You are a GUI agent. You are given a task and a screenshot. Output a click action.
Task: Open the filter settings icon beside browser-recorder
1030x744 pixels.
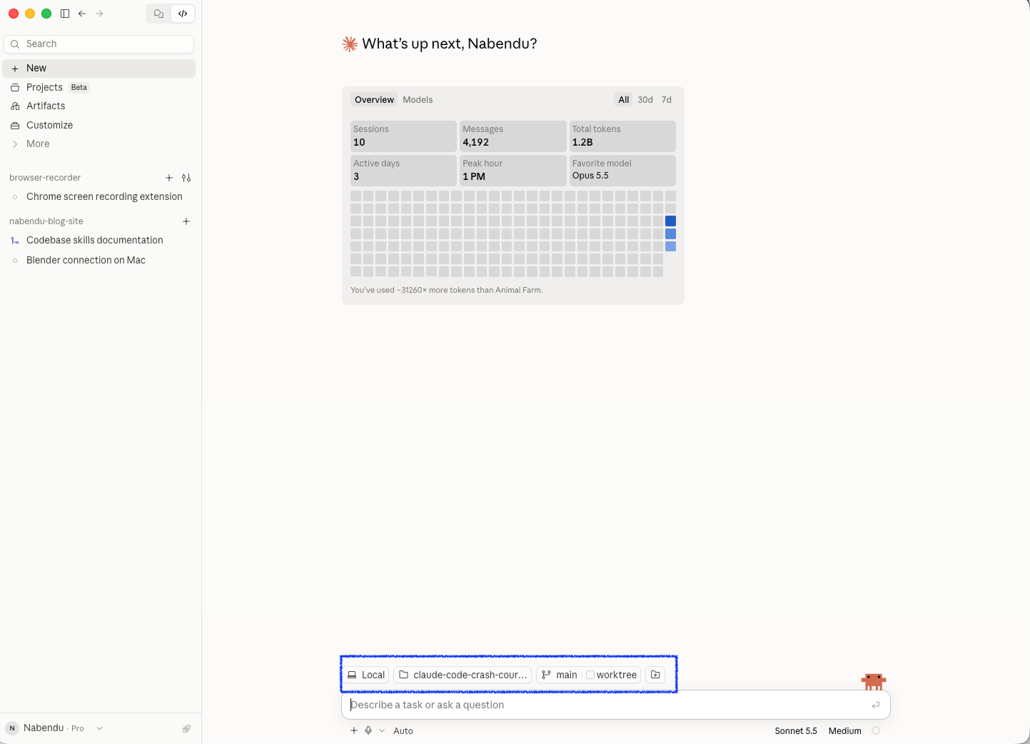click(x=186, y=178)
